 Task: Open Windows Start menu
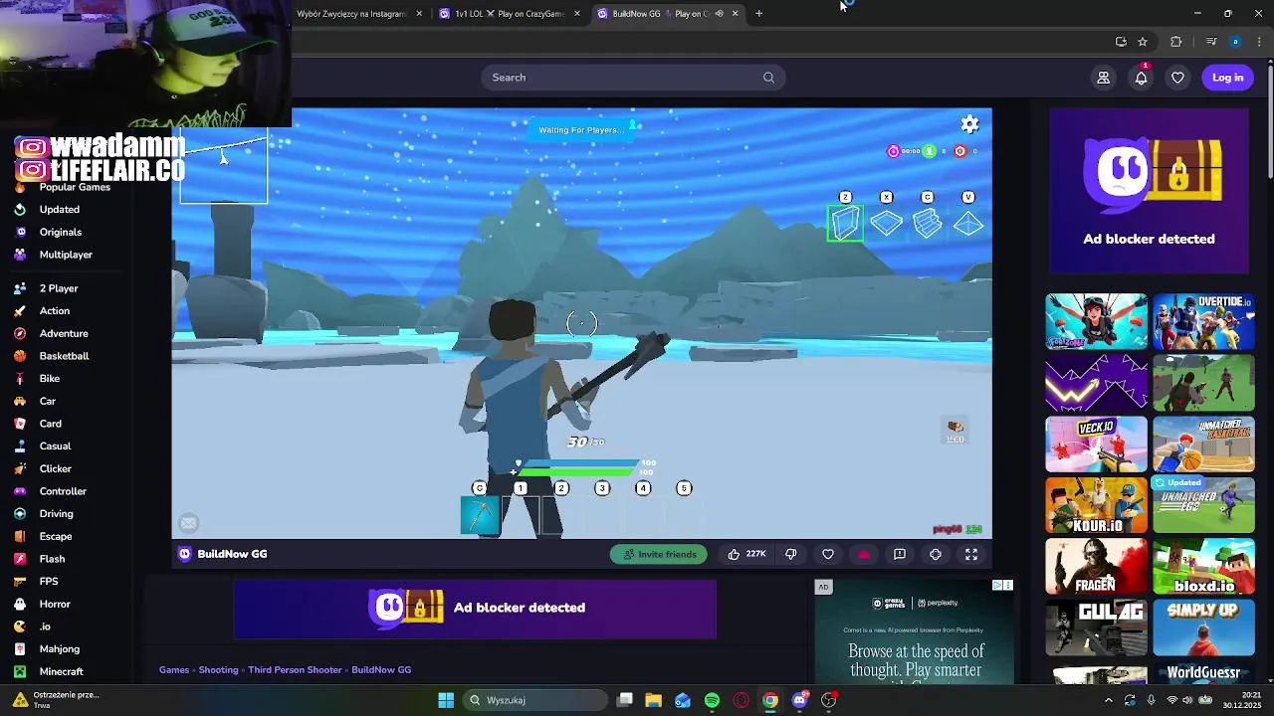(x=446, y=700)
